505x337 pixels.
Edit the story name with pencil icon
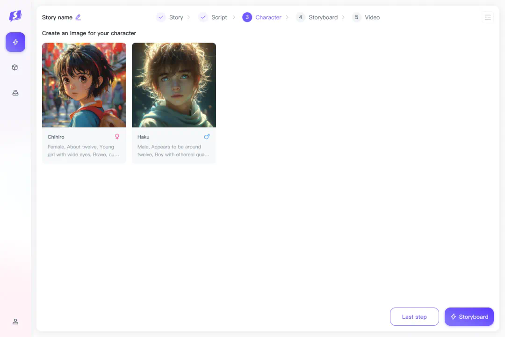(78, 17)
